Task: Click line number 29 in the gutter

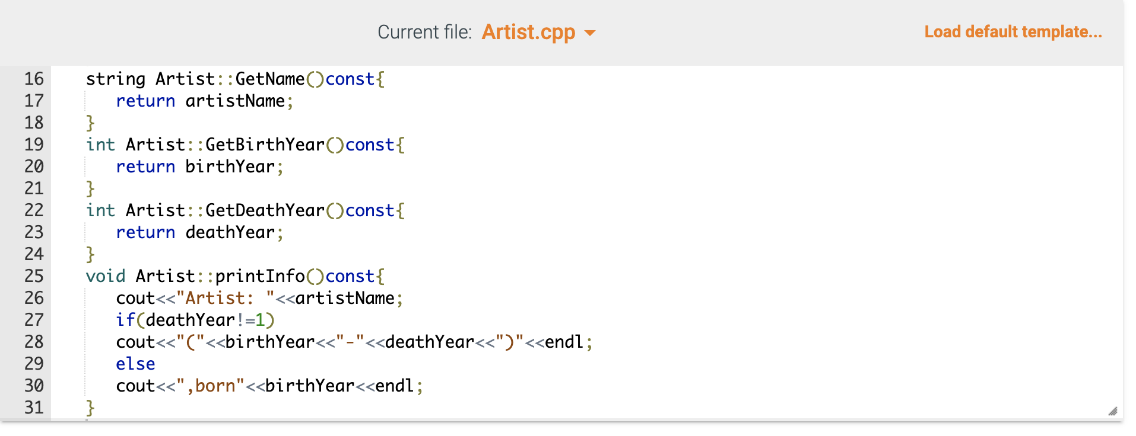Action: point(34,364)
